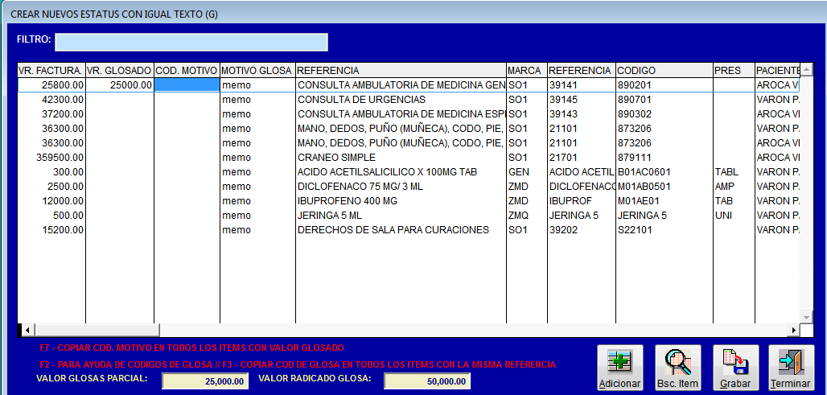Select DERECHOS DE SALA PARA CURACIONES cell
This screenshot has width=827, height=395.
401,230
